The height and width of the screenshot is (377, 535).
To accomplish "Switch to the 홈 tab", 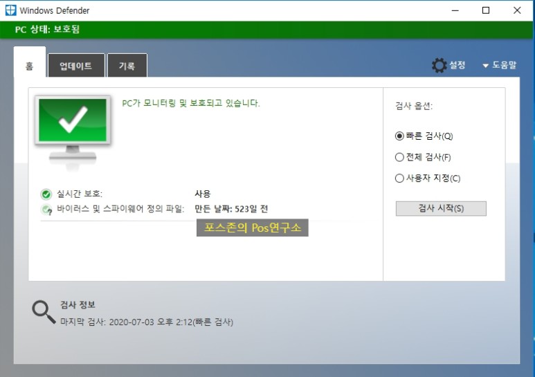I will click(x=30, y=63).
